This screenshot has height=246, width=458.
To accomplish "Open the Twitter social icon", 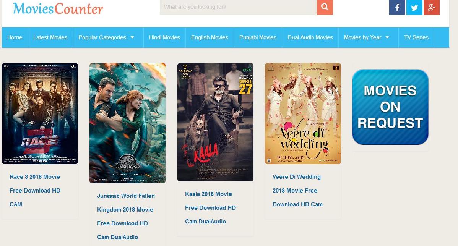I will 414,7.
